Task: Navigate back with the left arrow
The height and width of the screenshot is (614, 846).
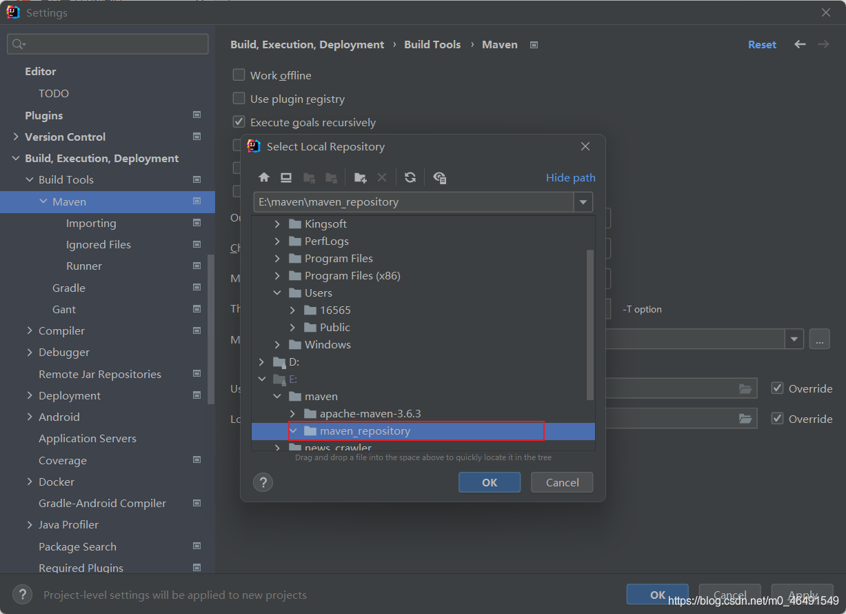Action: point(800,44)
